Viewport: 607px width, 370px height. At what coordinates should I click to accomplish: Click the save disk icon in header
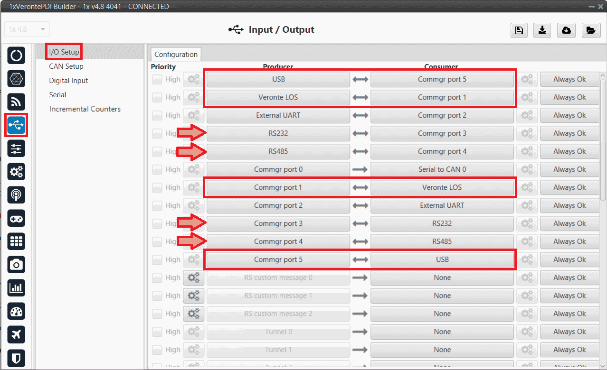(519, 30)
